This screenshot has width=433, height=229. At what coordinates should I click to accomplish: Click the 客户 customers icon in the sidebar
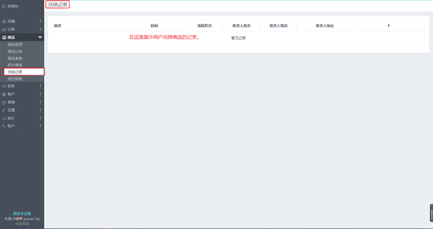tap(3, 94)
